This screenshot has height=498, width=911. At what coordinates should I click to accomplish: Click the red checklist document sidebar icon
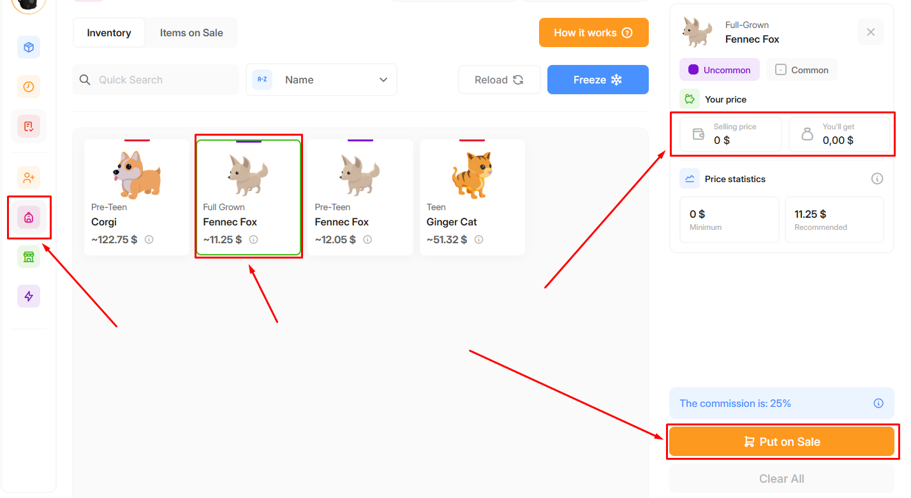(x=29, y=126)
